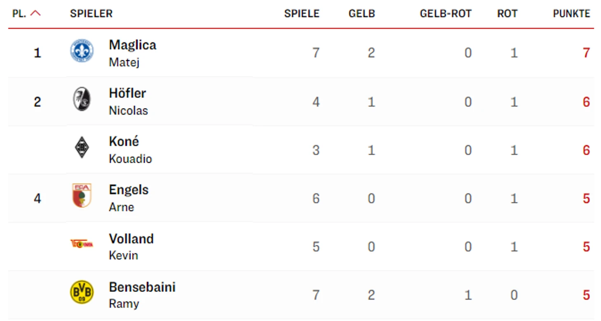The height and width of the screenshot is (321, 601).
Task: Toggle sort arrow next to PL.
Action: point(36,13)
